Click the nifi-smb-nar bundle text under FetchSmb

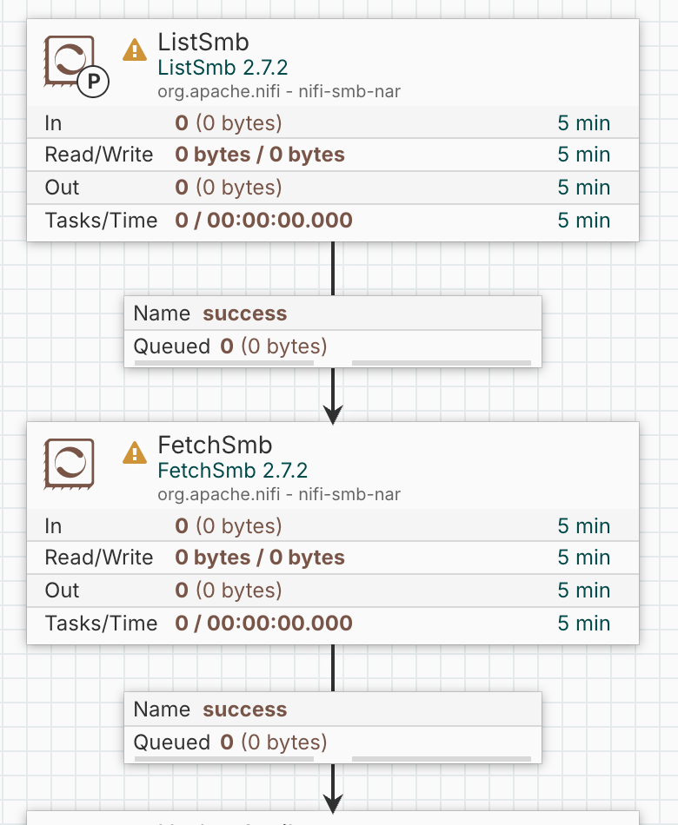pyautogui.click(x=279, y=495)
